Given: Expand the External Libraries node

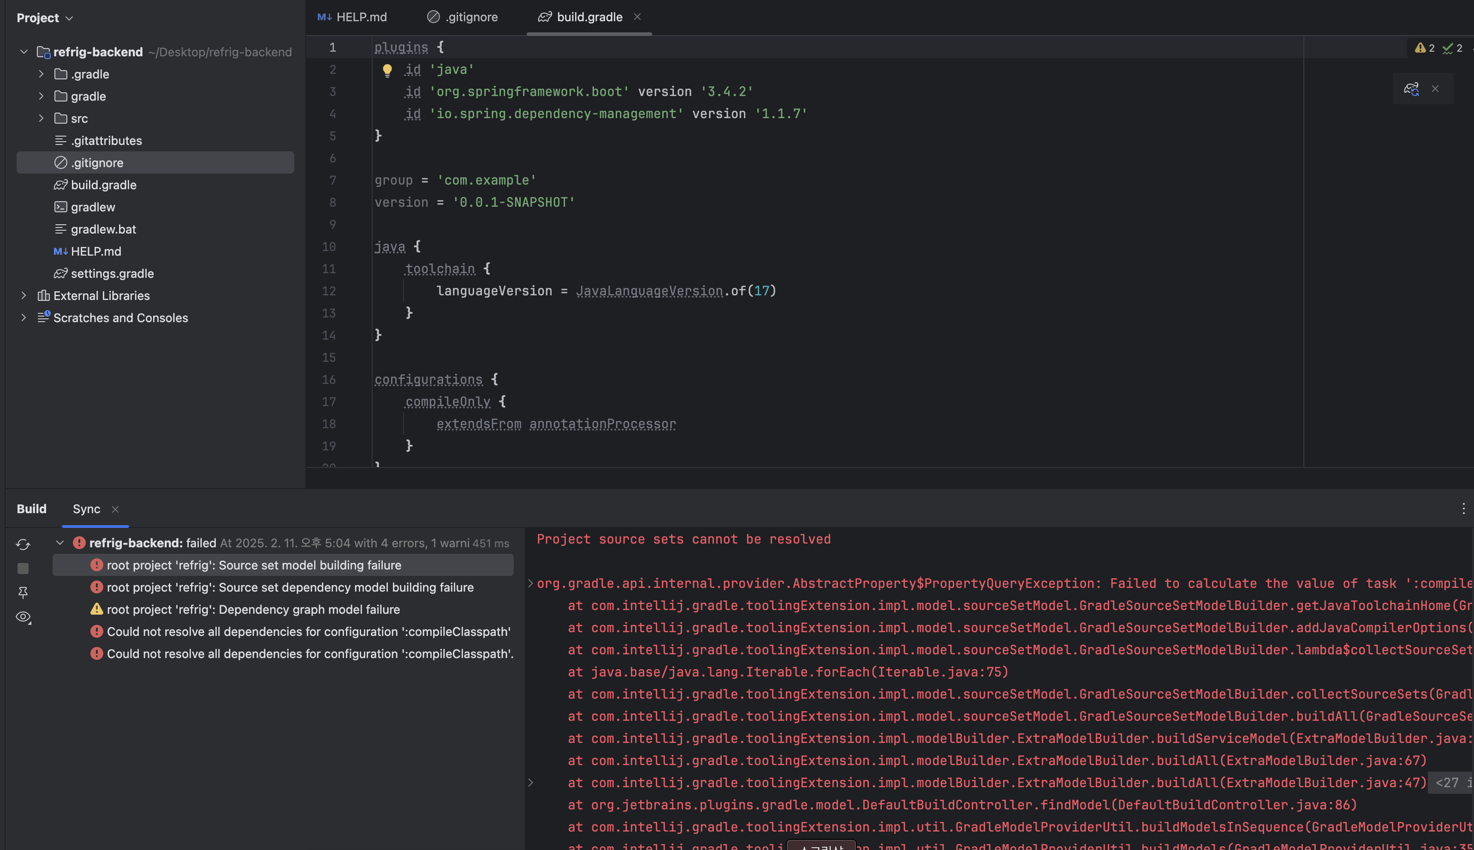Looking at the screenshot, I should pos(24,296).
